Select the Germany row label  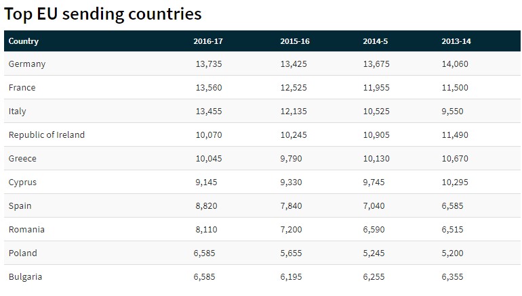coord(27,64)
